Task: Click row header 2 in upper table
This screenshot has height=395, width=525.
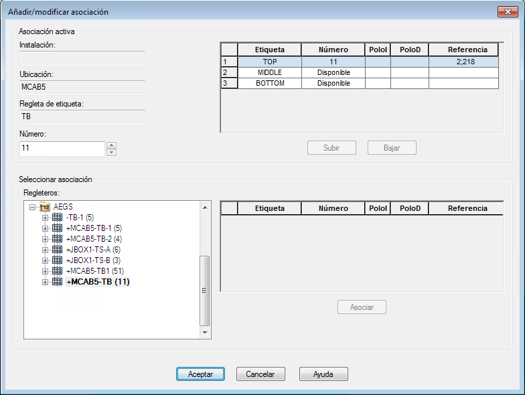Action: 229,72
